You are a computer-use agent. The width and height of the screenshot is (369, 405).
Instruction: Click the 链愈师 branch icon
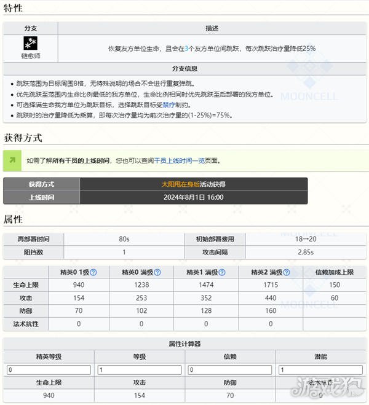pos(31,43)
